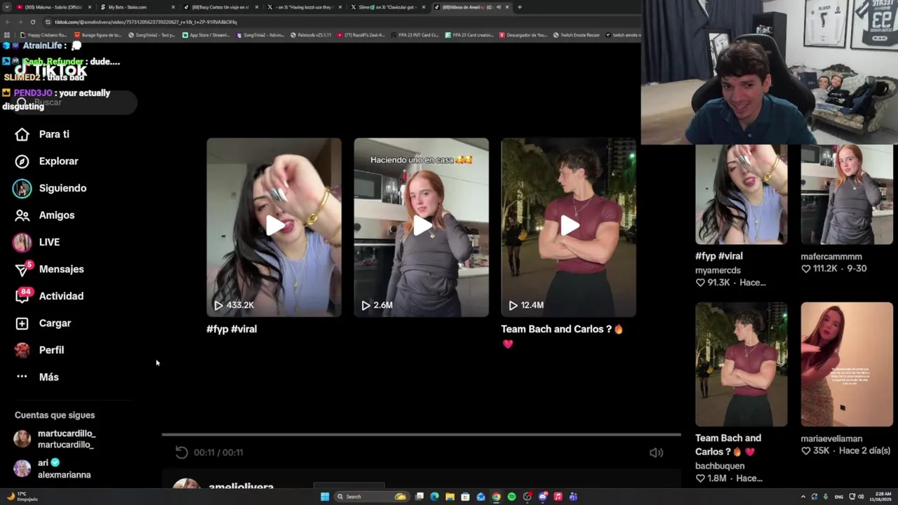Image resolution: width=898 pixels, height=505 pixels.
Task: Click the ameliolivera creator name
Action: coord(241,486)
